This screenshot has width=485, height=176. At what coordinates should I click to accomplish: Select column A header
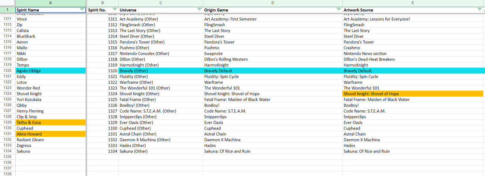point(50,3)
